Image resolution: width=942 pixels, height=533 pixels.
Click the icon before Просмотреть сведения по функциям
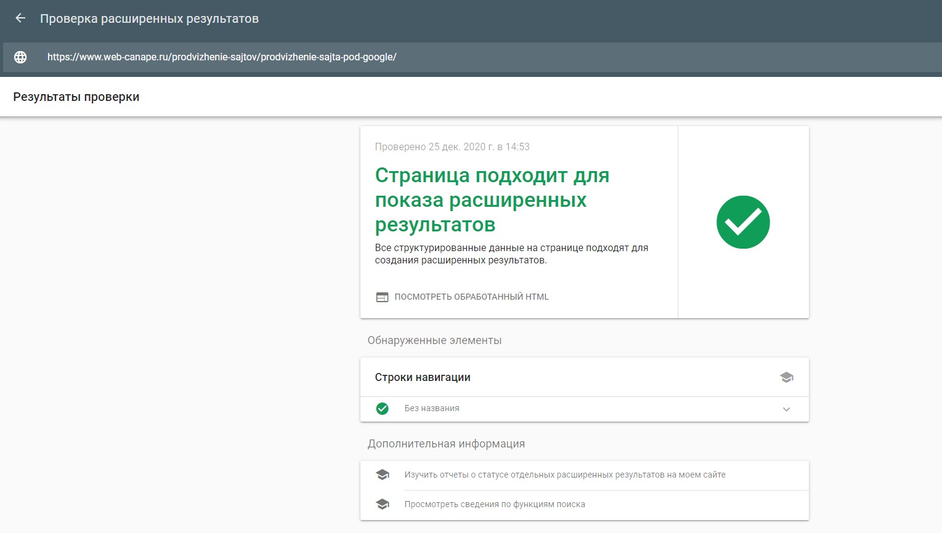coord(383,503)
